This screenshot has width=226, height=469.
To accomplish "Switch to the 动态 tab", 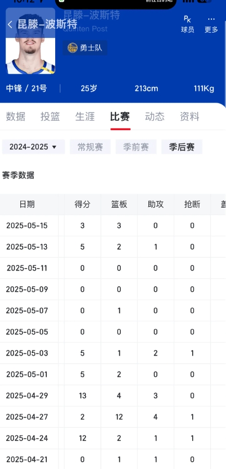I will pos(155,117).
